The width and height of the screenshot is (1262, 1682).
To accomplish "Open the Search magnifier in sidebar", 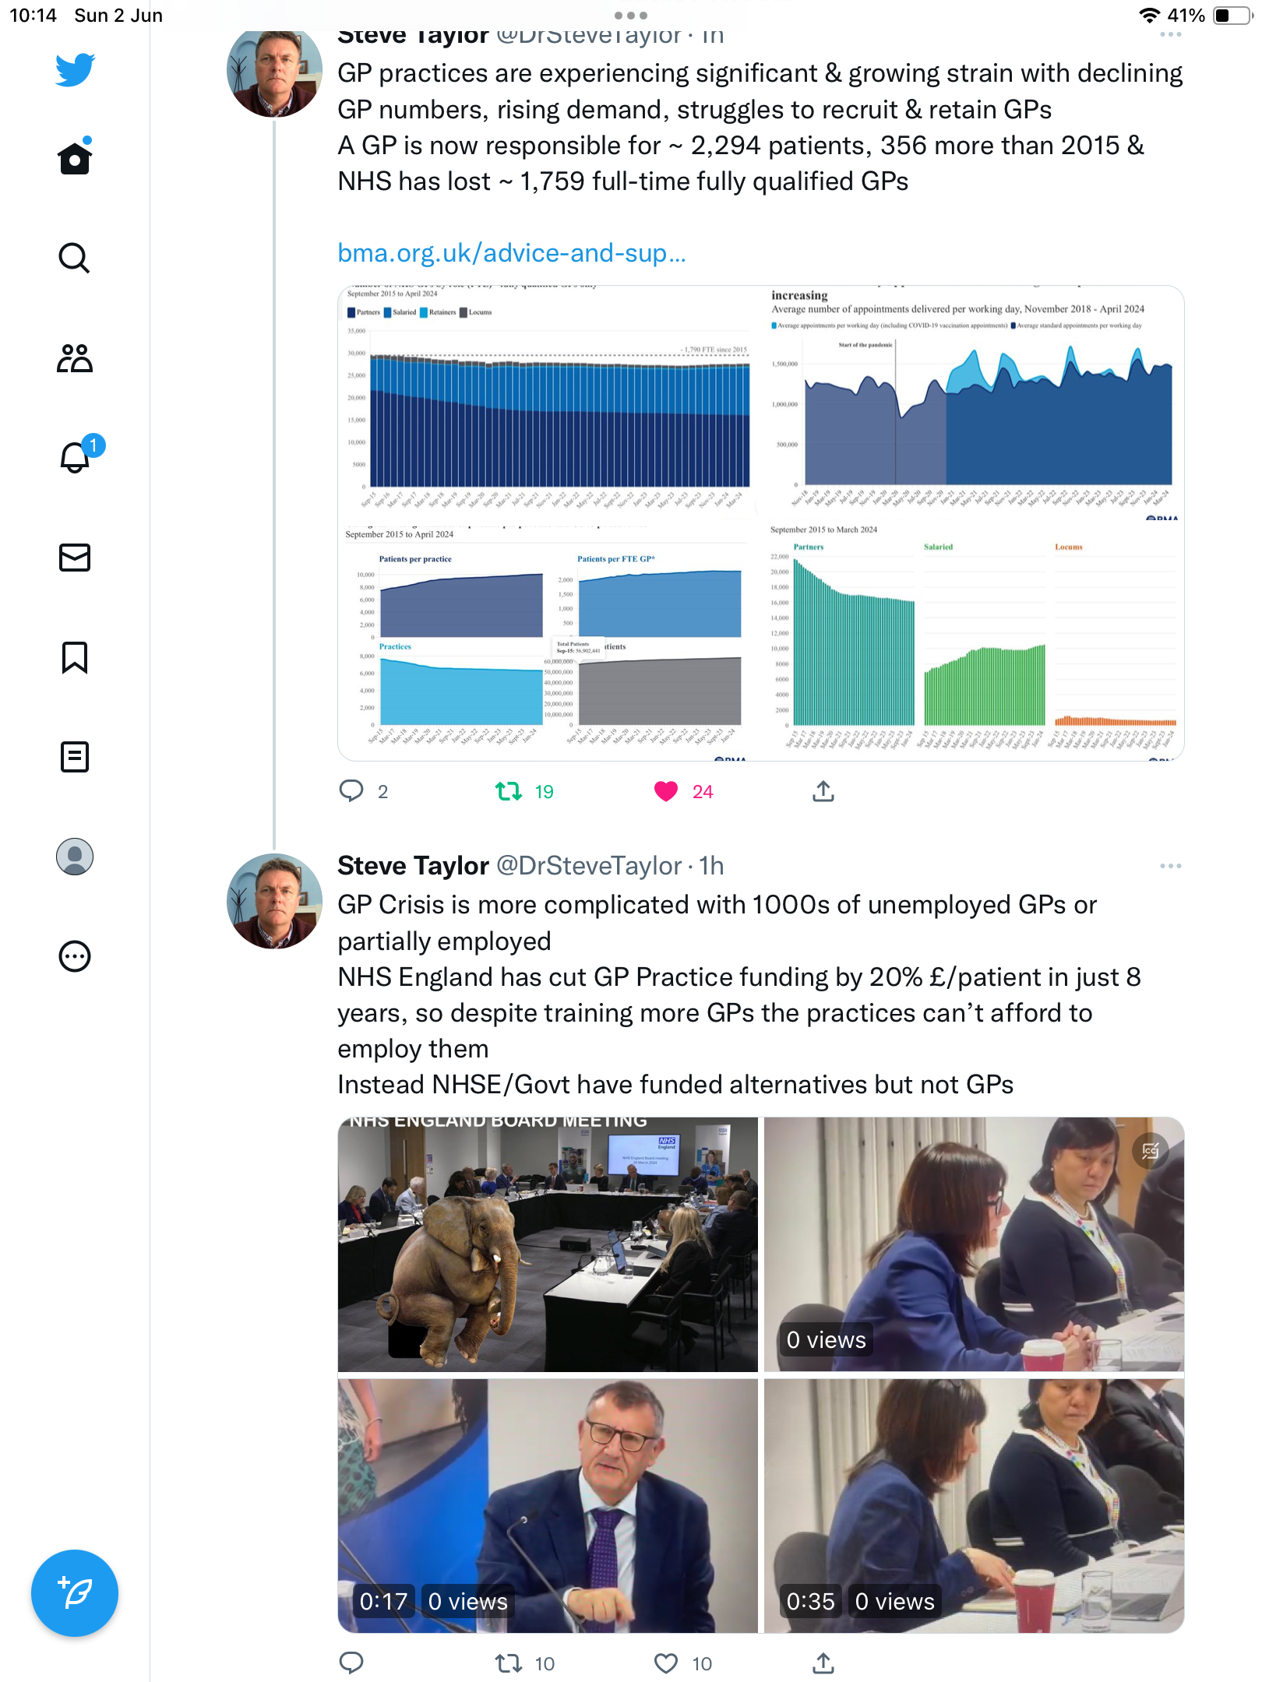I will click(x=75, y=258).
